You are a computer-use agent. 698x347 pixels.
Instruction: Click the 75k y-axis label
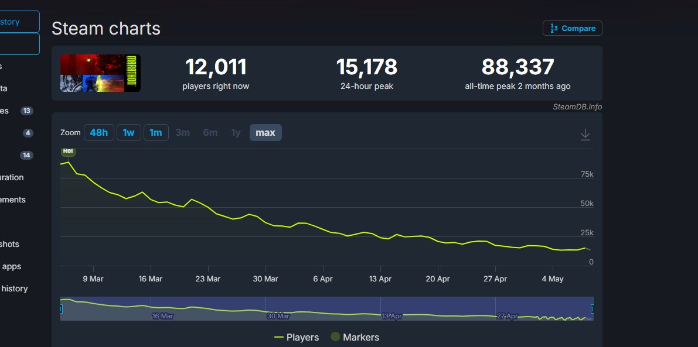587,174
